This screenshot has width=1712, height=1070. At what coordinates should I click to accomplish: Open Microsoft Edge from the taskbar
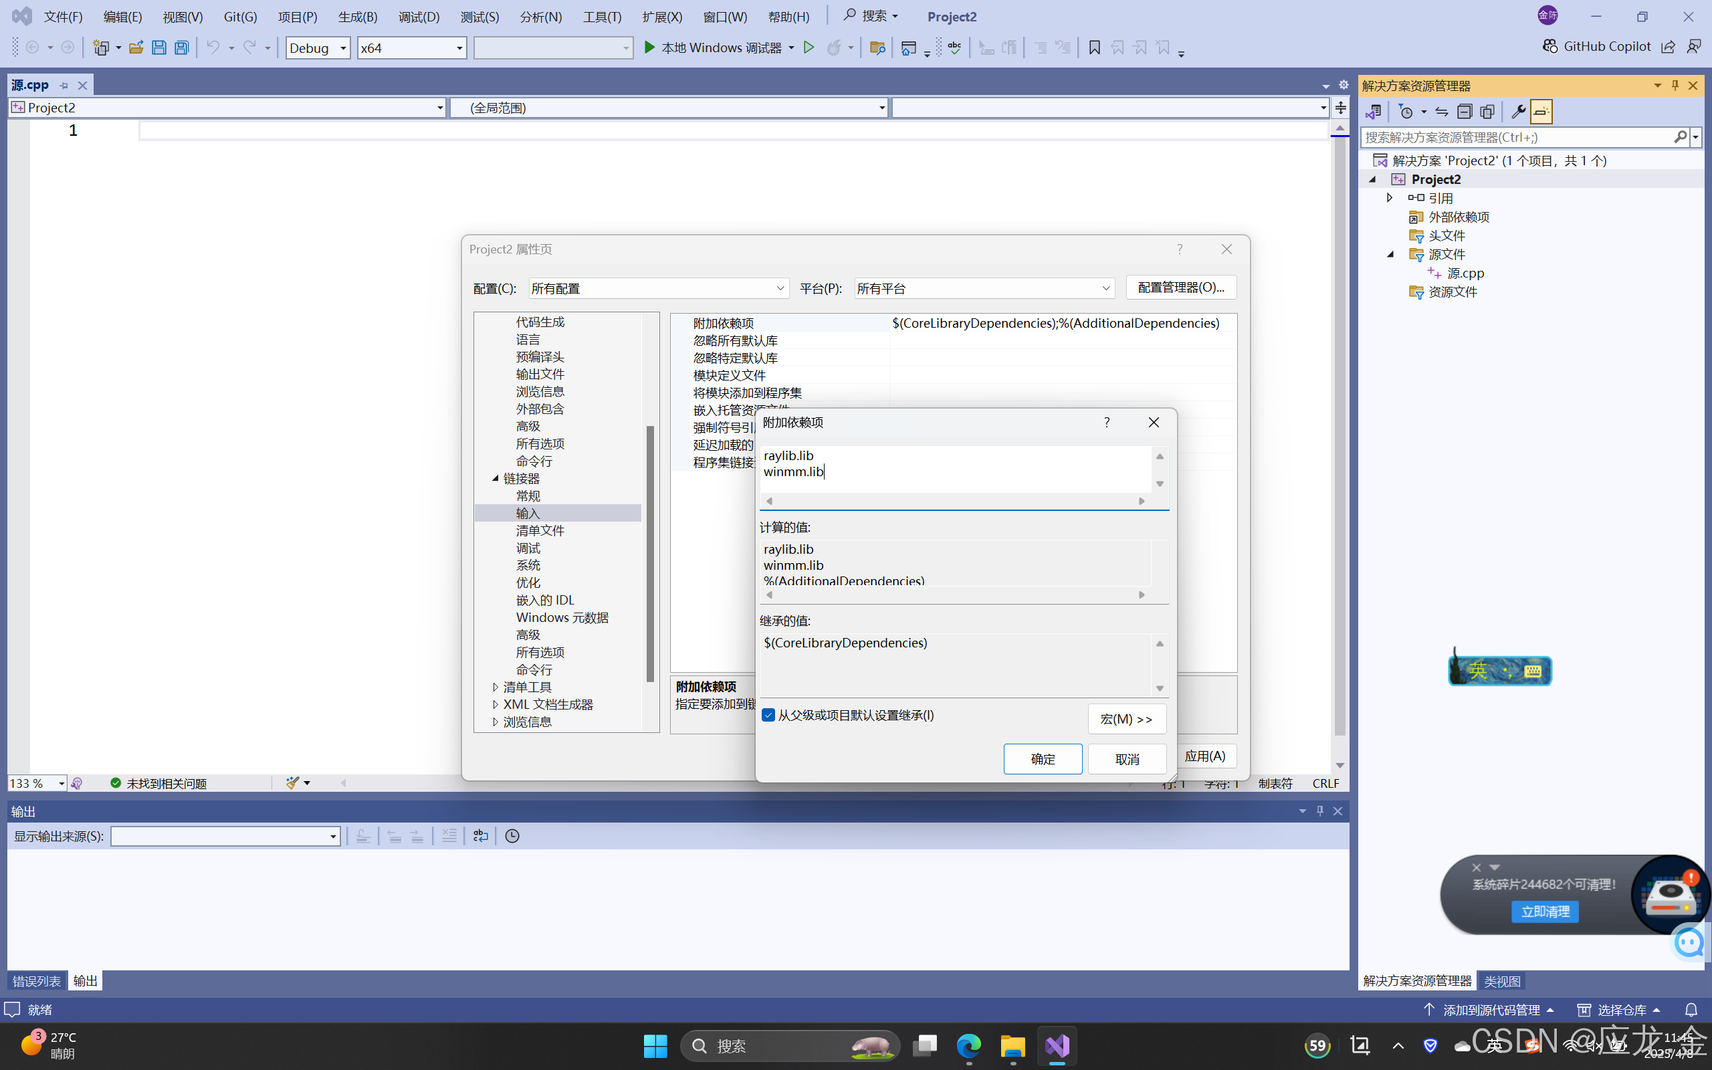pyautogui.click(x=968, y=1045)
